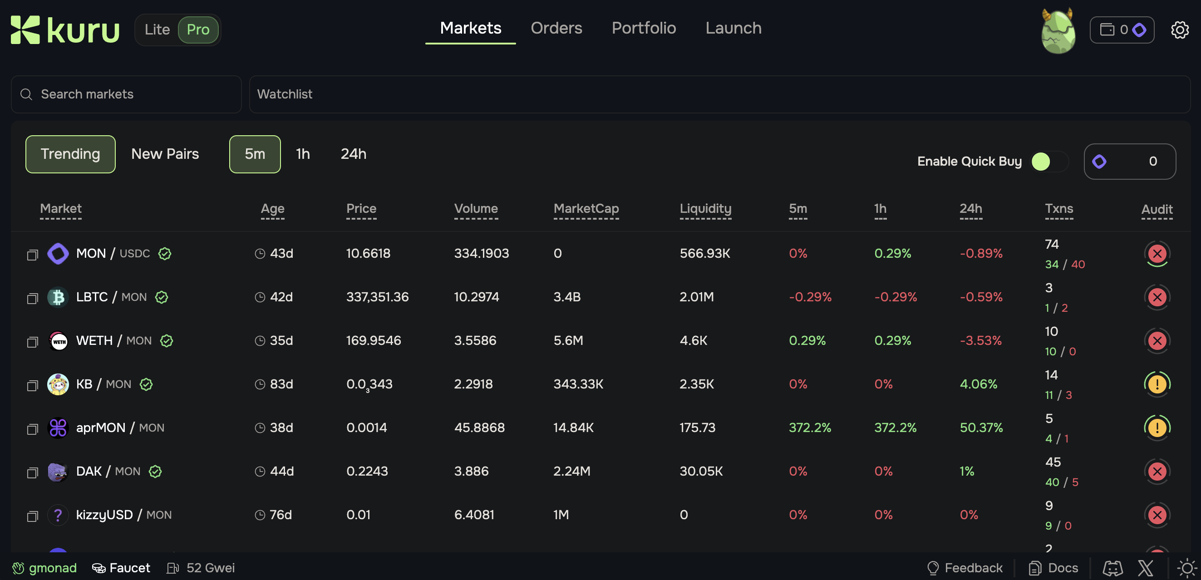The image size is (1201, 580).
Task: Click the Kuru logo
Action: pos(65,30)
